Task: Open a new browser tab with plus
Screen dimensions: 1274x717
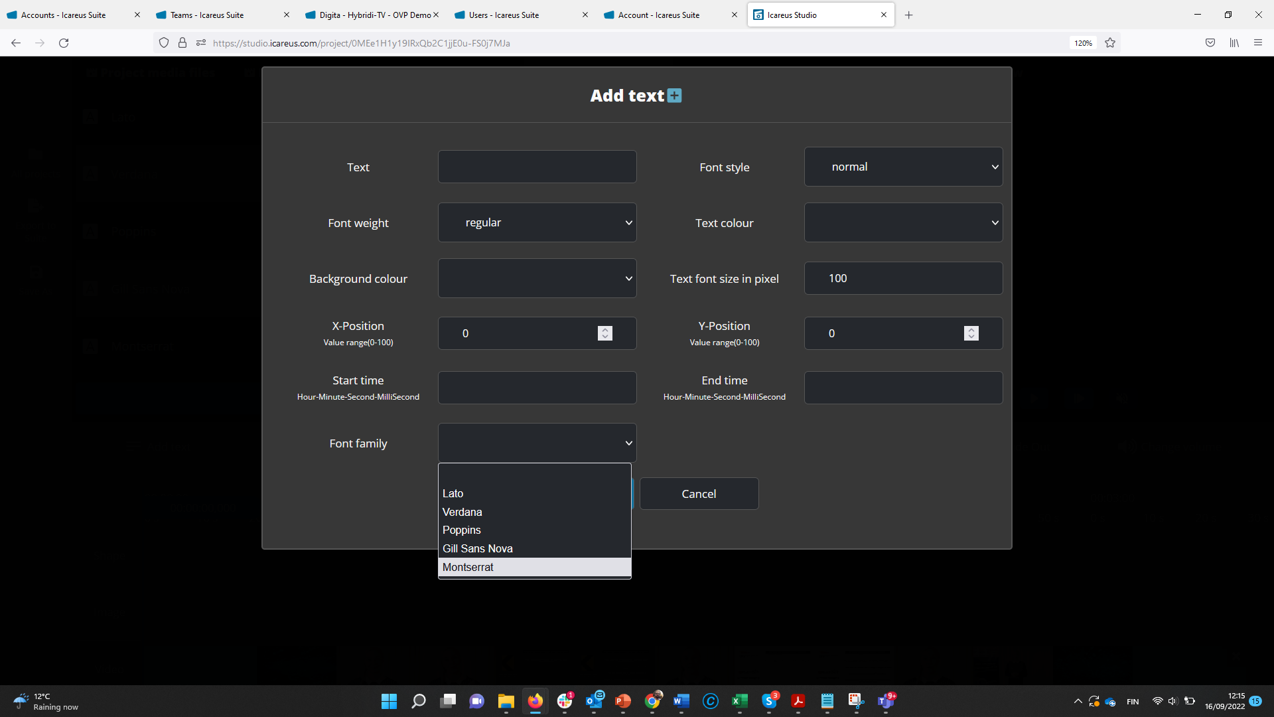Action: 909,15
